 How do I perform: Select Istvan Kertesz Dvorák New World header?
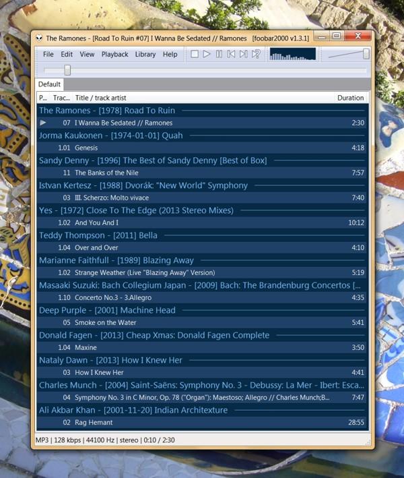tap(203, 185)
